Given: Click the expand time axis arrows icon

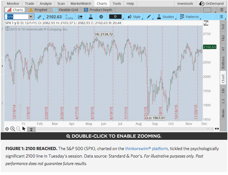Looking at the screenshot, I should [217, 129].
